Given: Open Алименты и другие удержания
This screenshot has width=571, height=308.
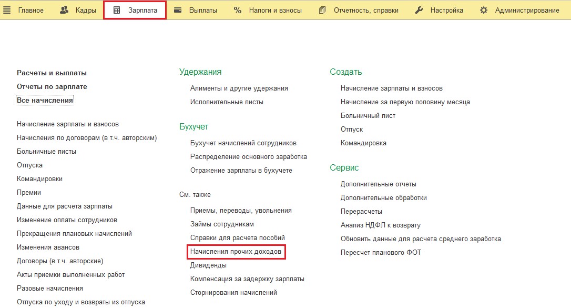Looking at the screenshot, I should pos(239,88).
